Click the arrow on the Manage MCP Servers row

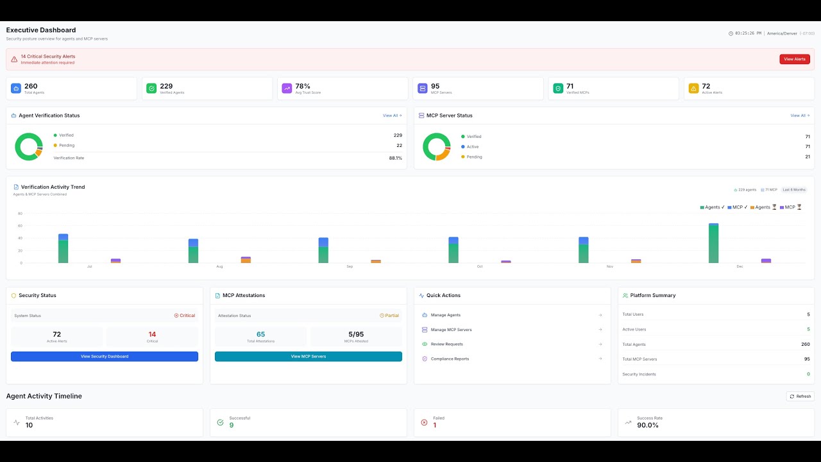pos(600,330)
